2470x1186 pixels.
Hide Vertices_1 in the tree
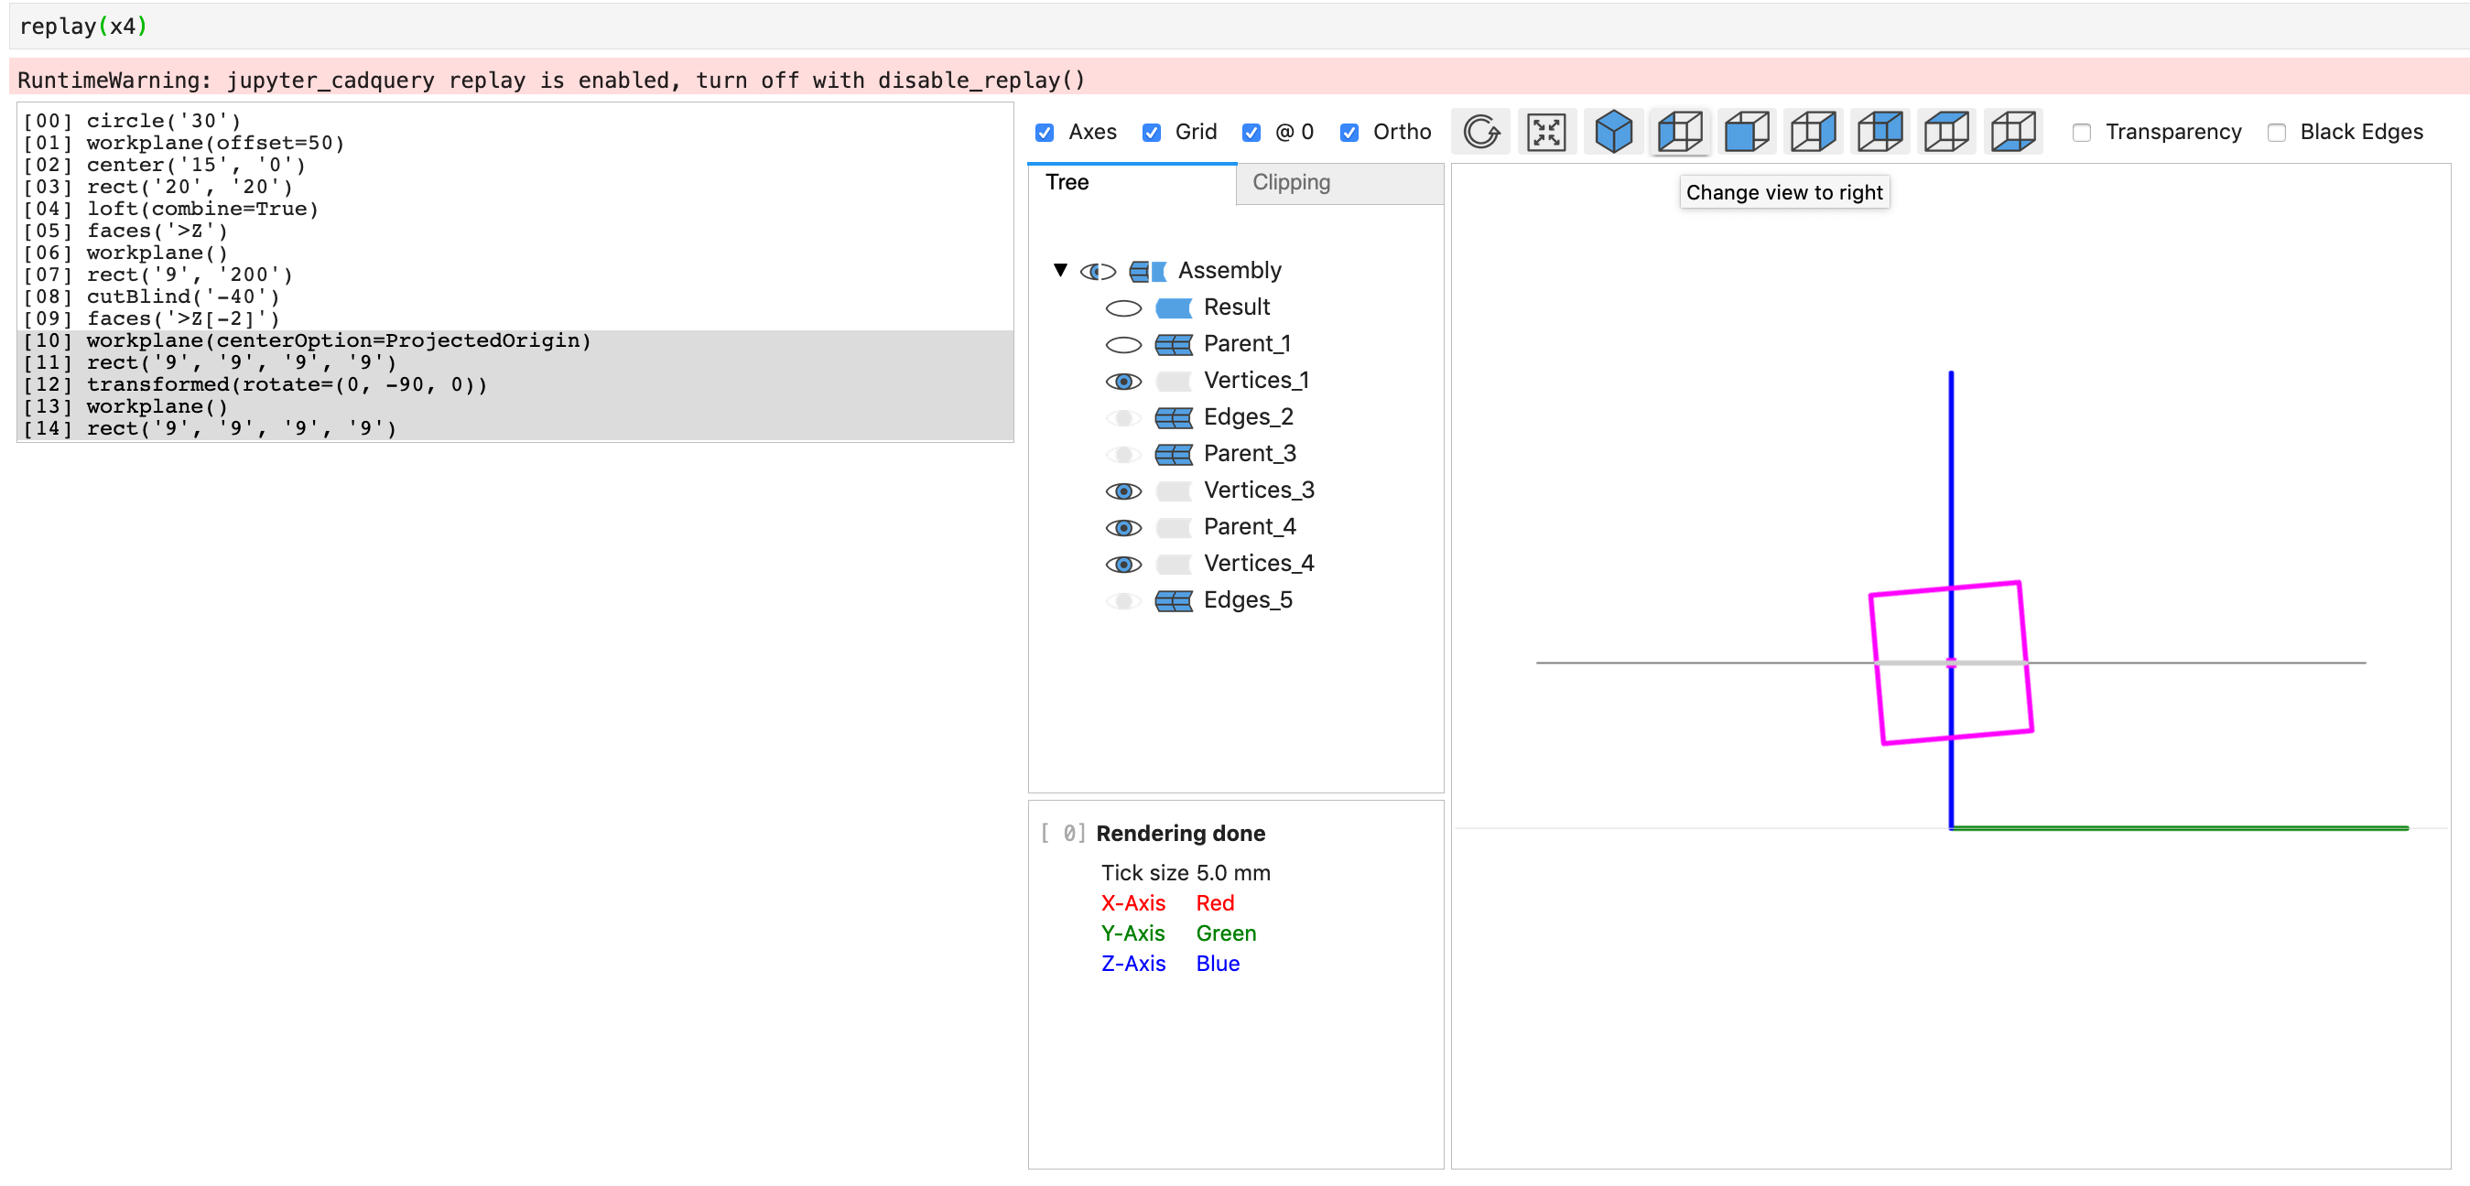[x=1122, y=381]
